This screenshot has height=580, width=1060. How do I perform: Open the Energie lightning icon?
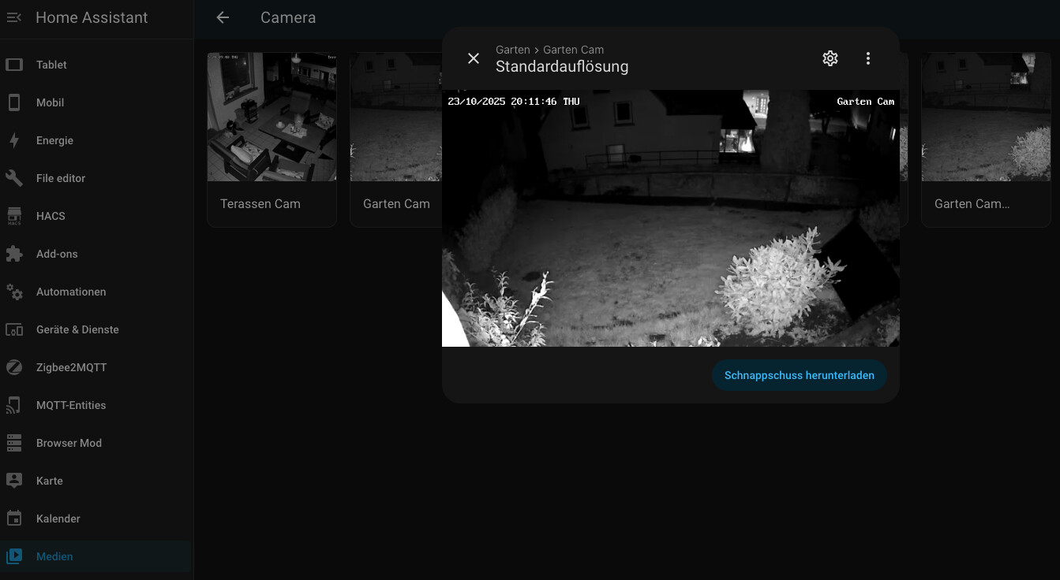(14, 140)
